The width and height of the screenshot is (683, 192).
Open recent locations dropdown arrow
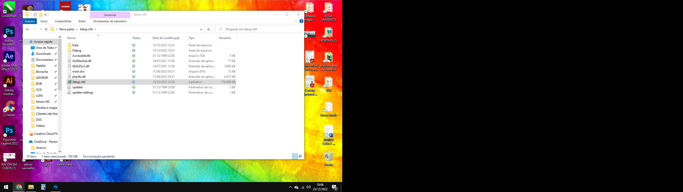(x=41, y=29)
